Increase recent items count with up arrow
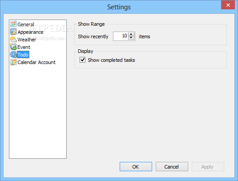The width and height of the screenshot is (238, 181). tap(131, 34)
